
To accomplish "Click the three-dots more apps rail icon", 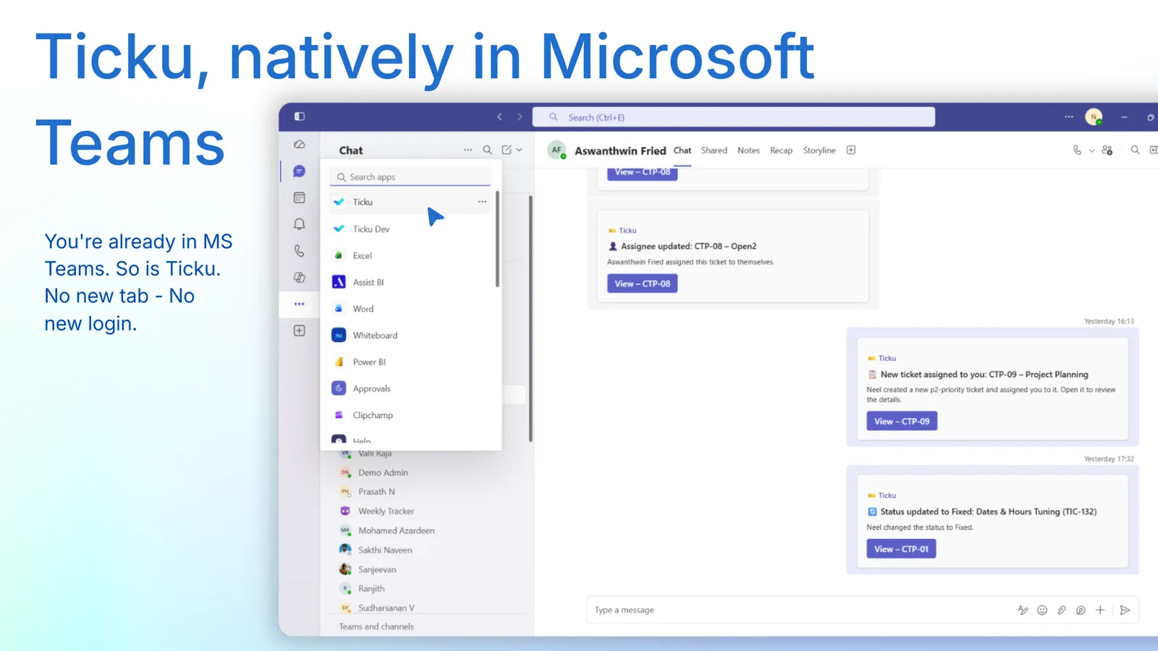I will coord(299,304).
